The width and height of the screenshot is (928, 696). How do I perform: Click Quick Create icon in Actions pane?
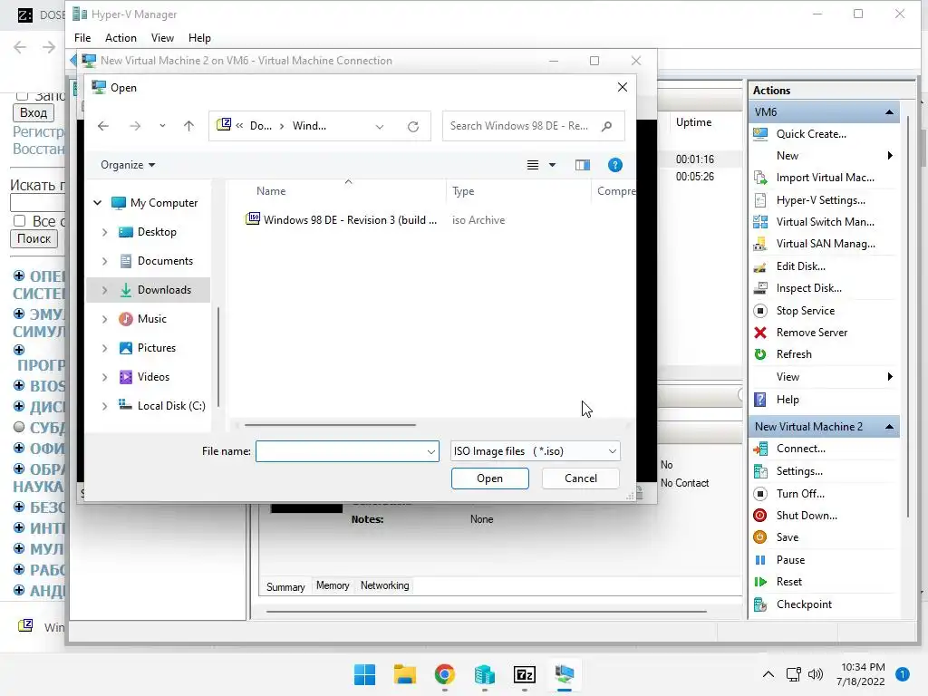tap(760, 134)
